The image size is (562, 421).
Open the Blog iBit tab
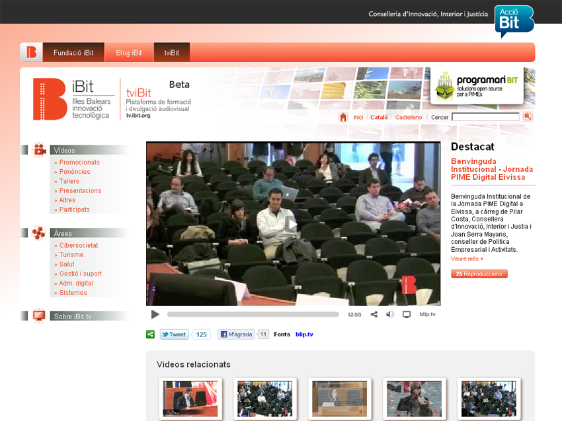(x=129, y=53)
